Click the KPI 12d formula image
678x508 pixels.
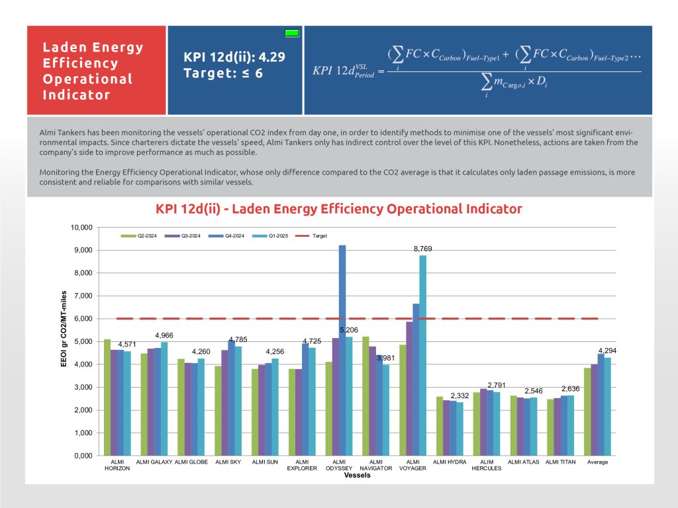pyautogui.click(x=477, y=70)
